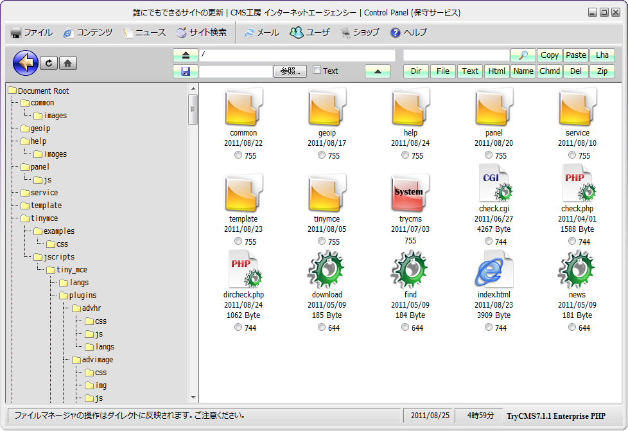
Task: Expand the tinymce tree node
Action: click(44, 218)
